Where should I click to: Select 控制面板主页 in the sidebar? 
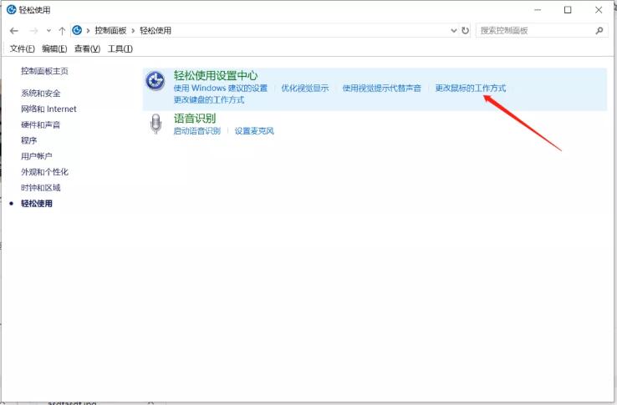coord(44,72)
